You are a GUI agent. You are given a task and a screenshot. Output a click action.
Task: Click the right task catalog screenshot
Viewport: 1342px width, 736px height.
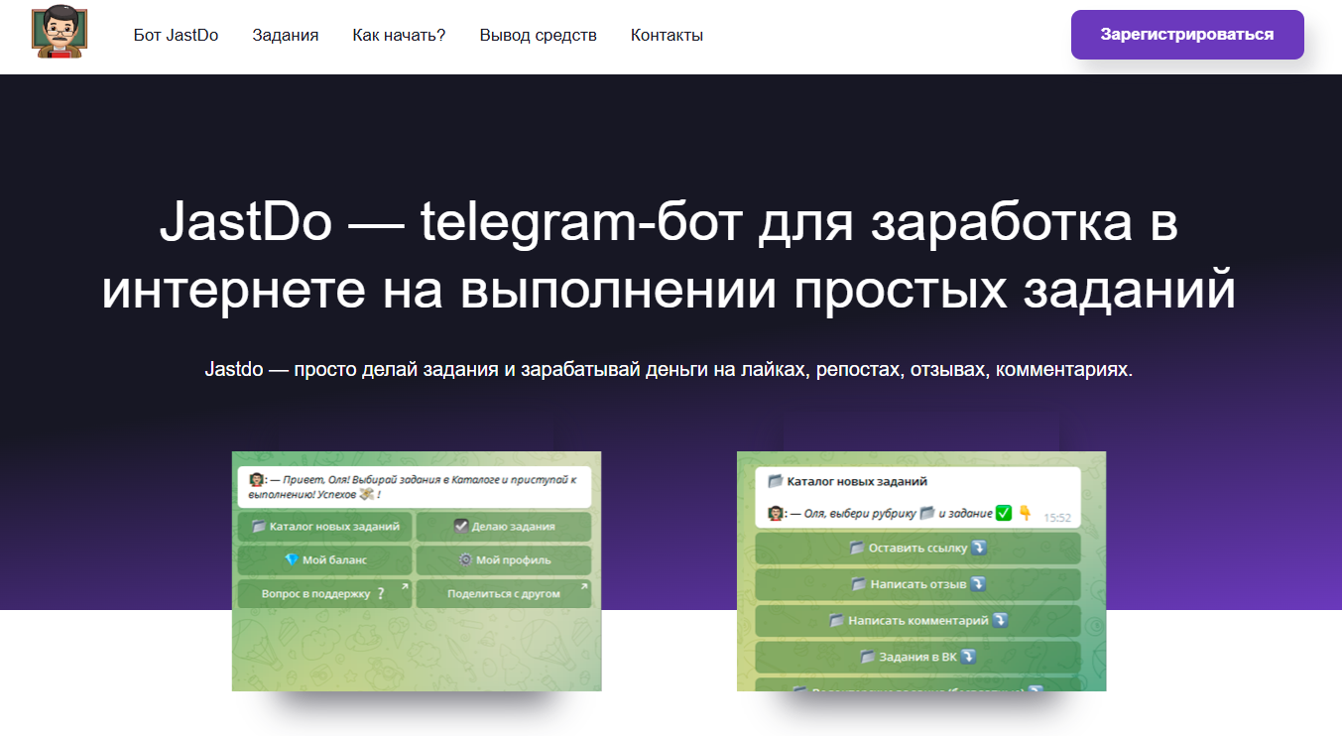click(921, 571)
